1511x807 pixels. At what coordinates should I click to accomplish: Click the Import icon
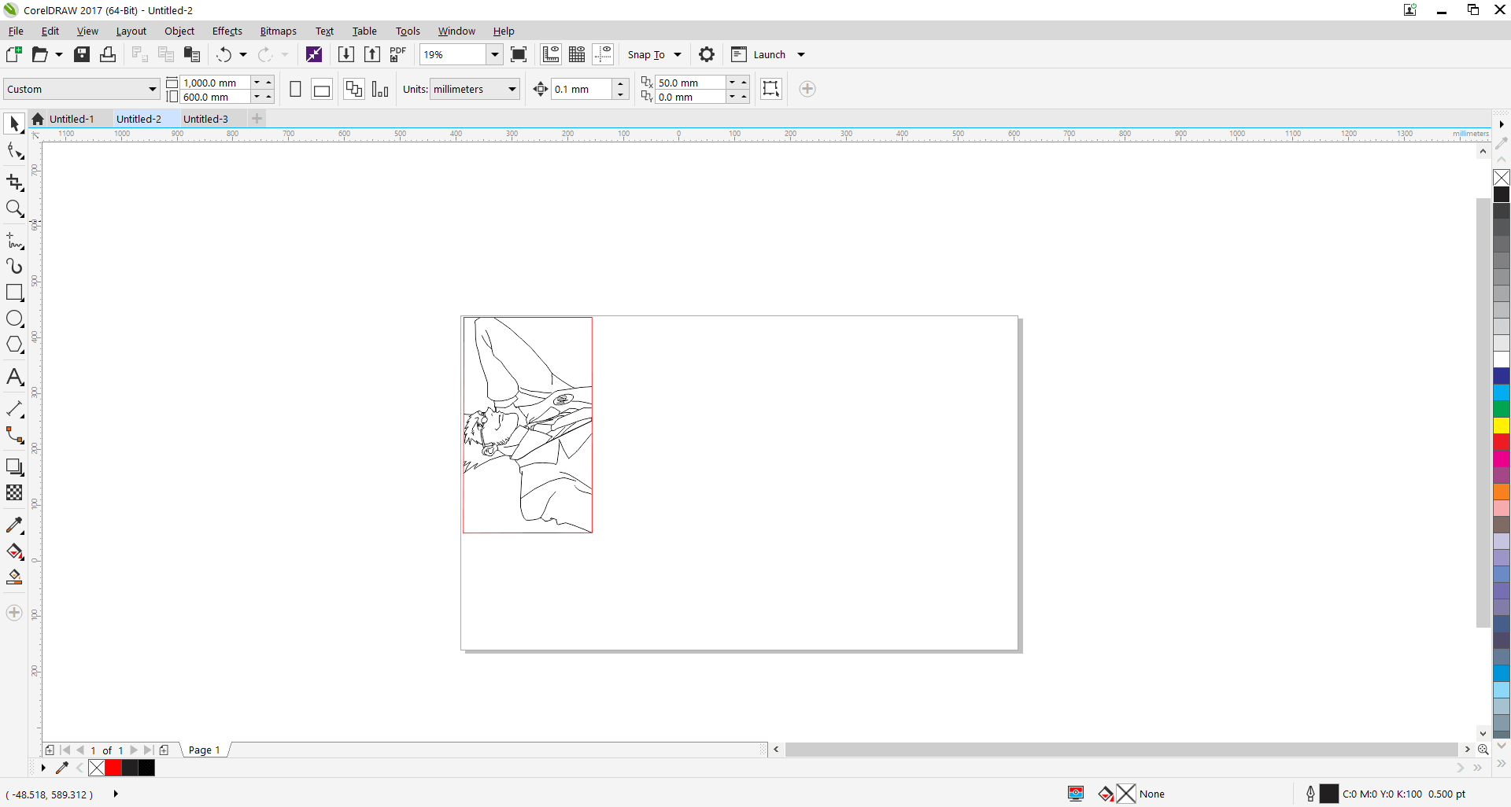(345, 54)
